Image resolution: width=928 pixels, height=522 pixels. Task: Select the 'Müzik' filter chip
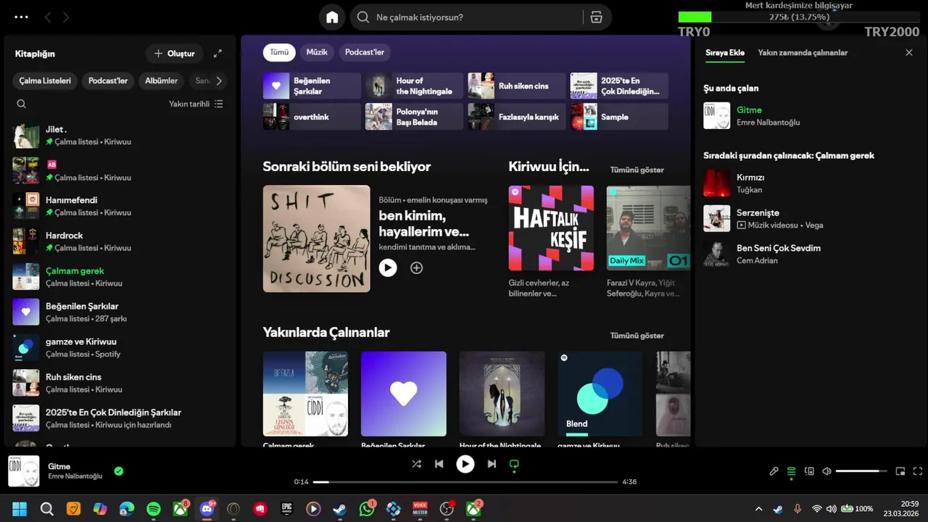pyautogui.click(x=317, y=52)
